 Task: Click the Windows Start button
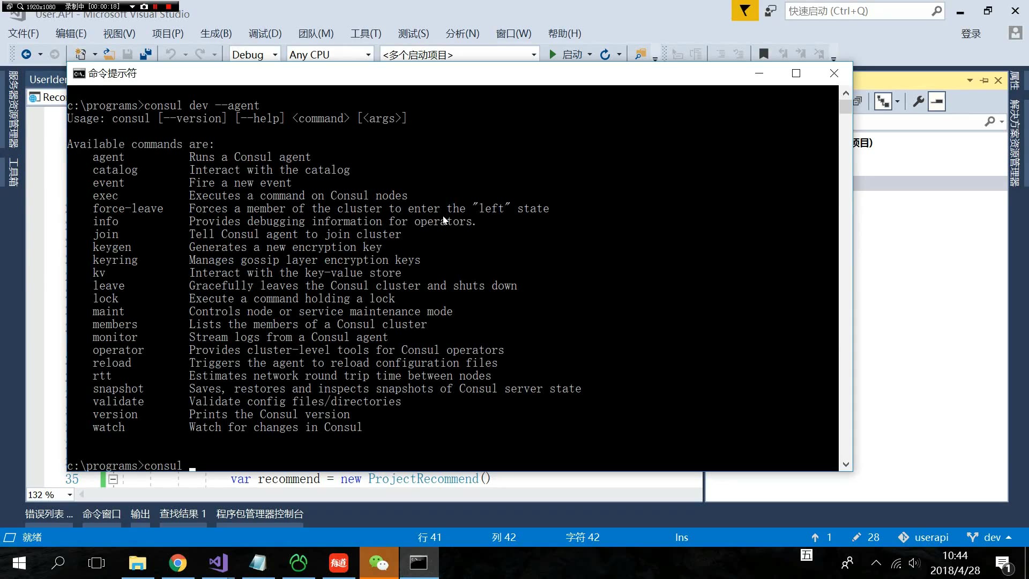click(x=19, y=563)
